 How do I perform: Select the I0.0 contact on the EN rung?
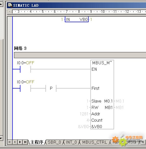(x=25, y=69)
